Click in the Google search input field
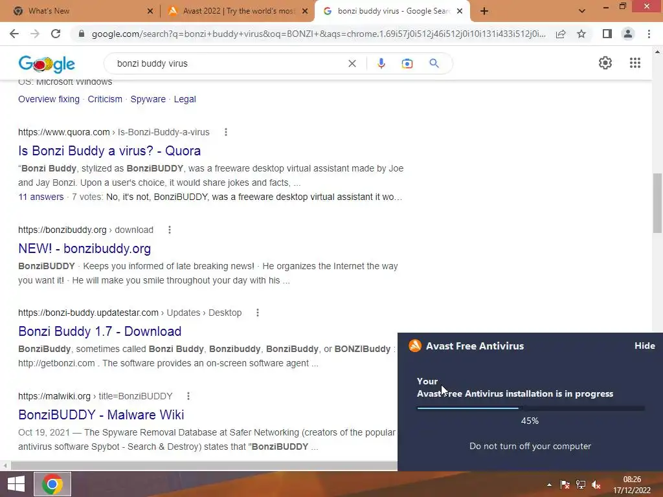663x497 pixels. (229, 63)
